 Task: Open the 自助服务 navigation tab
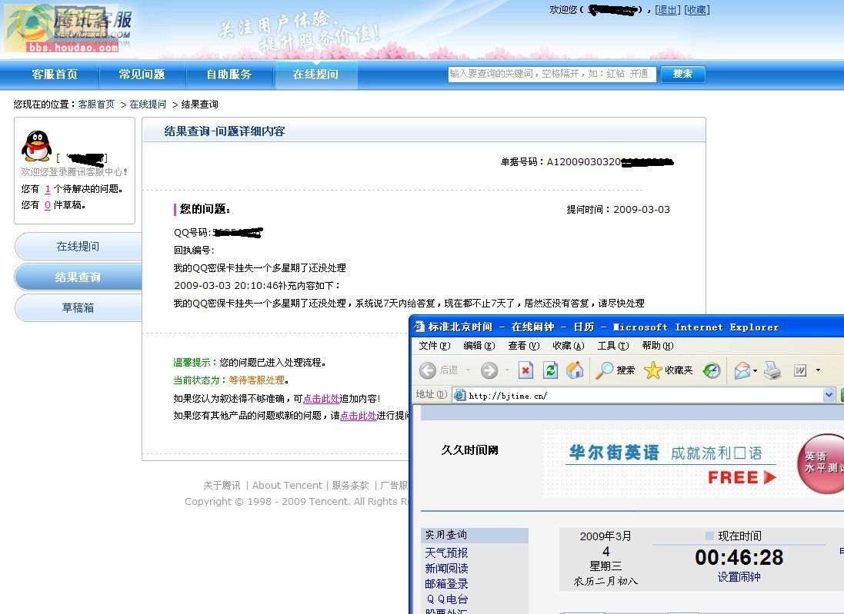pyautogui.click(x=229, y=75)
